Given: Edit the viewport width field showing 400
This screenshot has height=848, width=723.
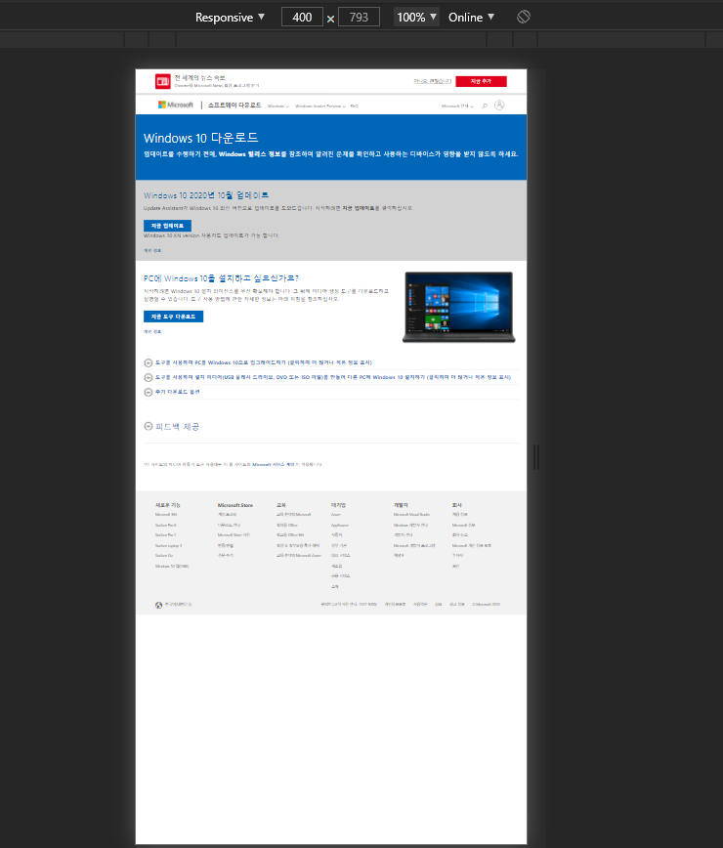Looking at the screenshot, I should (302, 18).
